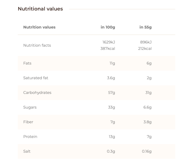Image resolution: width=186 pixels, height=164 pixels.
Task: Click the 3.6g saturated fat value
Action: [x=111, y=78]
